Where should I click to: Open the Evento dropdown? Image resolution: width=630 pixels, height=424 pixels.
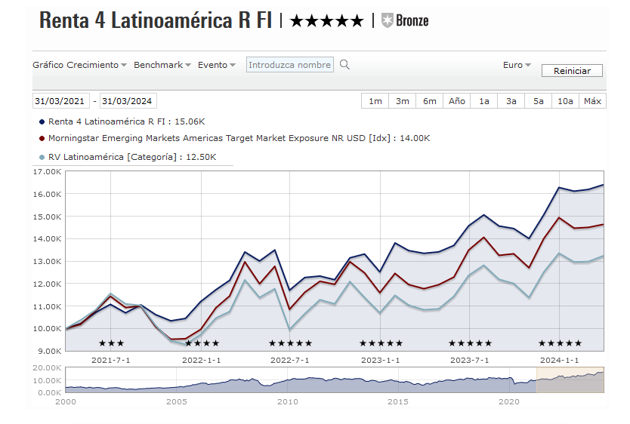pyautogui.click(x=217, y=65)
